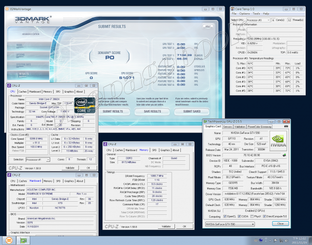Click the title icon of the CPU-Z Memory window
Image resolution: width=312 pixels, height=245 pixels.
pyautogui.click(x=105, y=144)
